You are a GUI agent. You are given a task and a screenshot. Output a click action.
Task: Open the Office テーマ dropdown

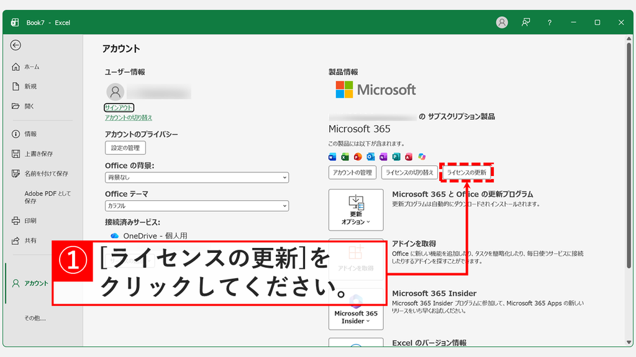point(197,206)
